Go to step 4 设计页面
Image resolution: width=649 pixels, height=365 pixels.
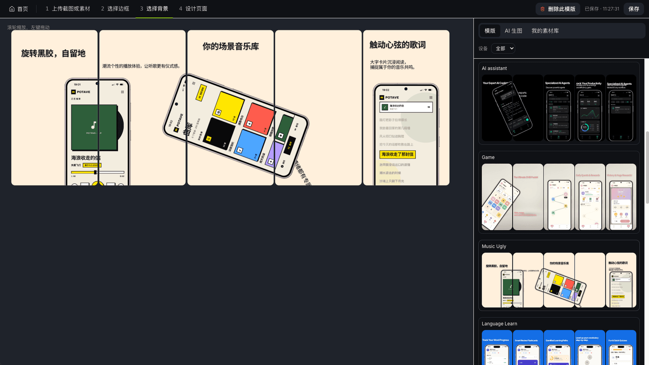(193, 9)
